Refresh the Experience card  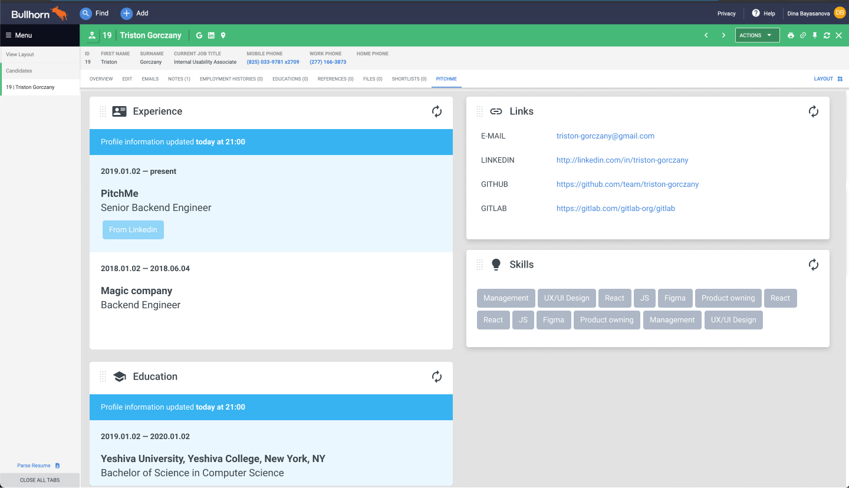(437, 111)
